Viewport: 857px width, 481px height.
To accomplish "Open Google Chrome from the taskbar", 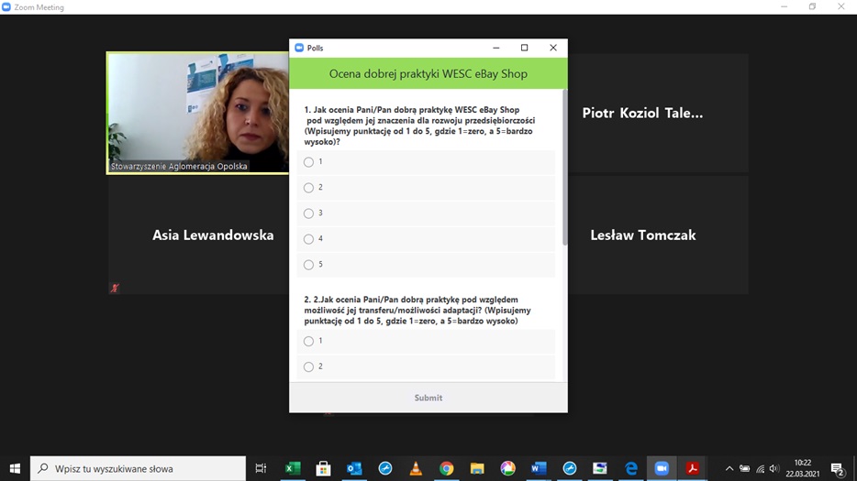I will pos(446,468).
